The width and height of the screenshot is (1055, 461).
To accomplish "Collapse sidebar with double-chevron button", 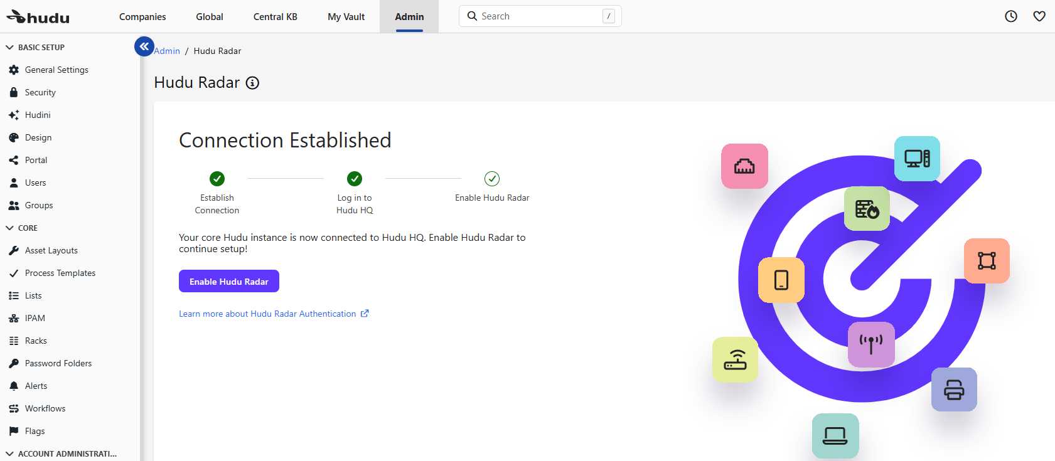I will pyautogui.click(x=144, y=46).
